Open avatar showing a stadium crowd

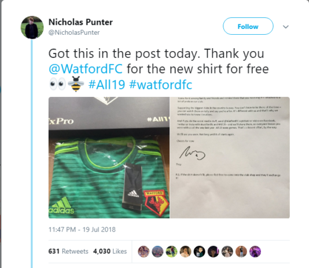[157, 252]
